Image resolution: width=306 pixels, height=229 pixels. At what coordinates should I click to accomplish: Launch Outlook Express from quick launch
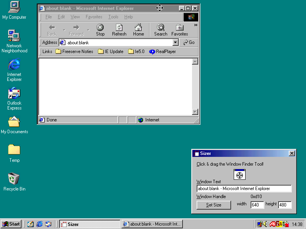click(48, 224)
